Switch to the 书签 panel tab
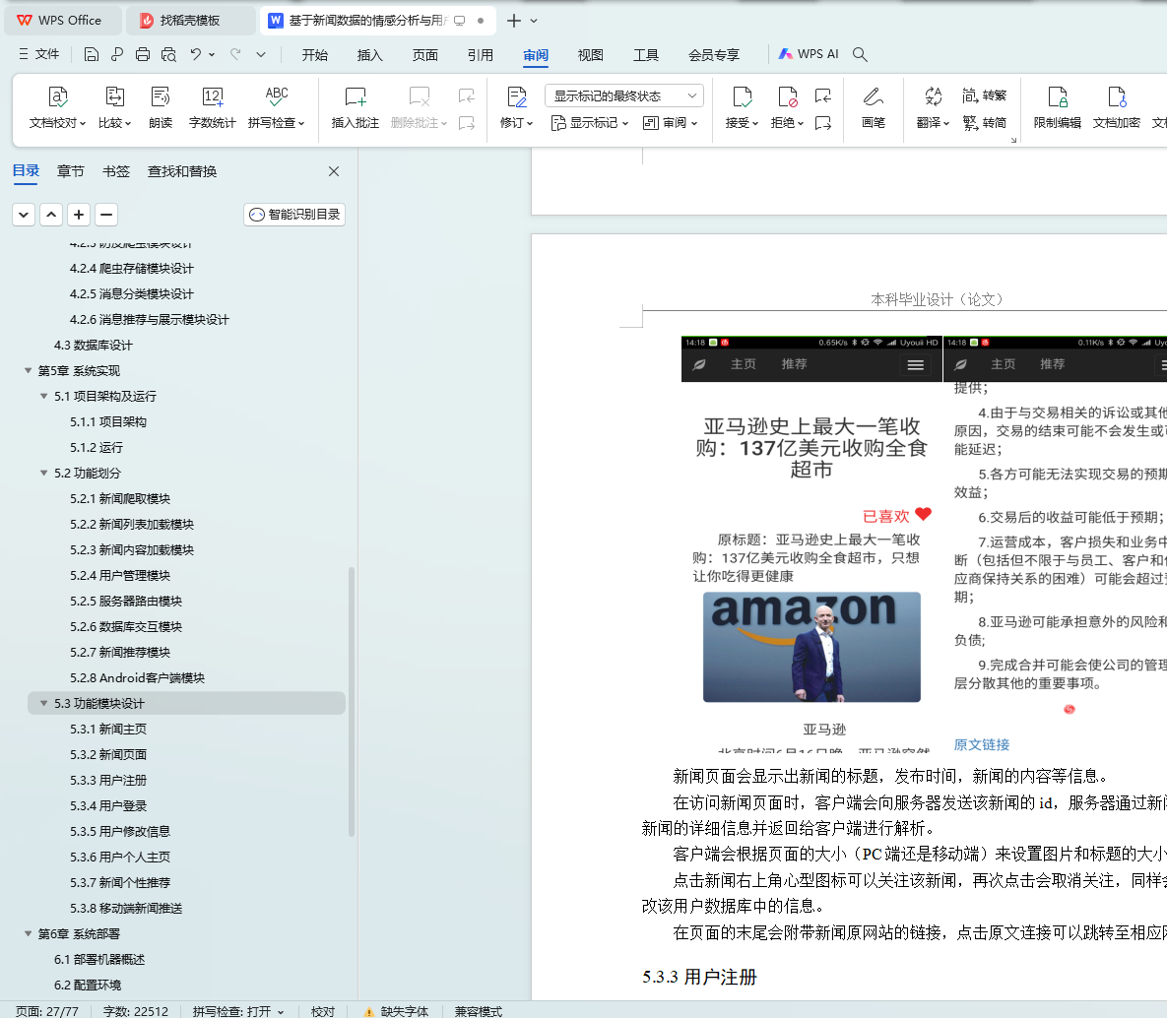1167x1018 pixels. pos(116,171)
